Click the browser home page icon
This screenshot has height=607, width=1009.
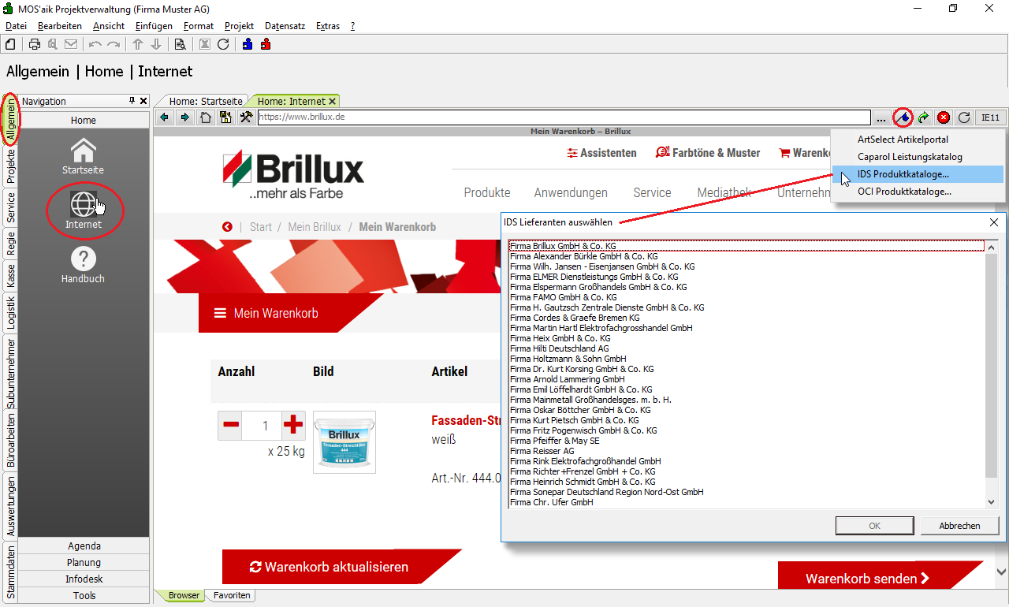coord(206,117)
